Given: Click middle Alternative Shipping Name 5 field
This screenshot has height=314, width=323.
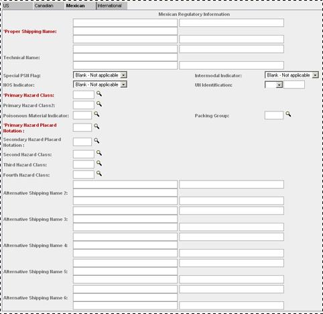Looking at the screenshot, I should point(125,271).
